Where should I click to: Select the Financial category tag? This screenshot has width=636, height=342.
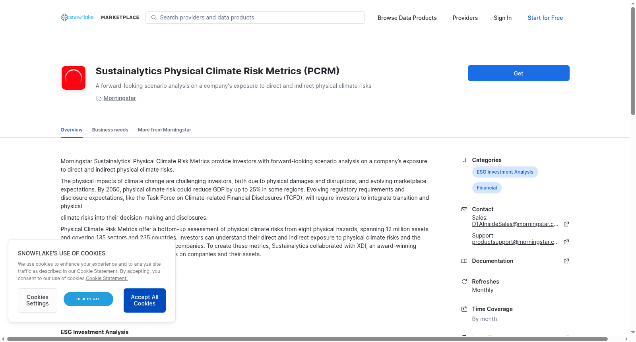point(487,188)
